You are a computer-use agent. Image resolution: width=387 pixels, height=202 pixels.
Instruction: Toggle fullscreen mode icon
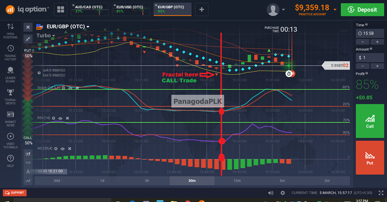pos(381,193)
